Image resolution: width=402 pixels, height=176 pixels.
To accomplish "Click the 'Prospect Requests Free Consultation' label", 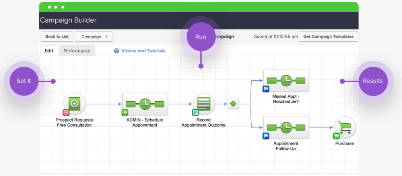I will point(74,123).
